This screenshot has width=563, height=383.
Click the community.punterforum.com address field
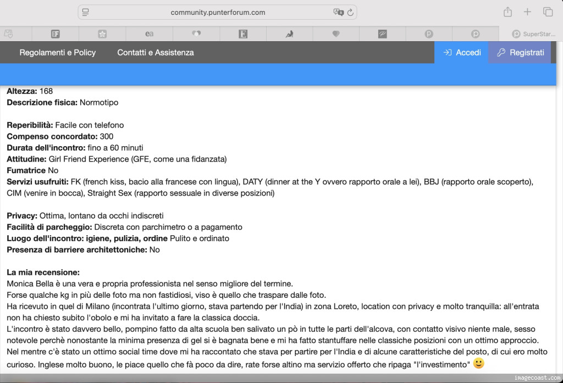(218, 12)
